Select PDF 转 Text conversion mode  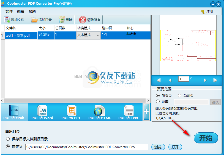(128, 112)
